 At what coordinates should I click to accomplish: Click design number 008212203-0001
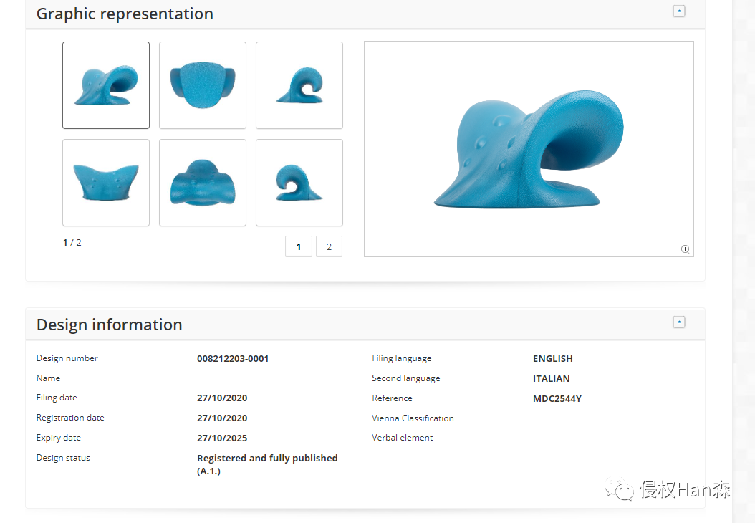(233, 359)
